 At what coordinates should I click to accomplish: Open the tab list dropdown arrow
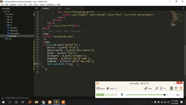[x=183, y=8]
